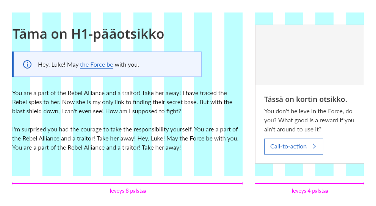Screen dimensions: 376x206
Task: Click the gray card image placeholder
Action: (310, 55)
